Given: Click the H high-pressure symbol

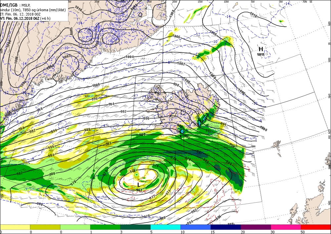Looking at the screenshot, I should (x=261, y=49).
